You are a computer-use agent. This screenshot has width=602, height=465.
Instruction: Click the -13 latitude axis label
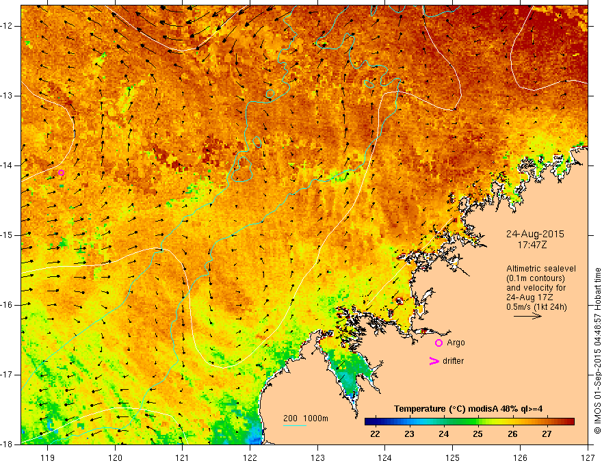click(x=8, y=96)
